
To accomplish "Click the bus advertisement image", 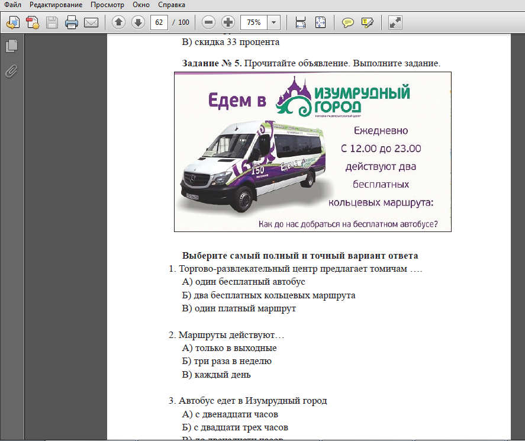I will [x=313, y=152].
